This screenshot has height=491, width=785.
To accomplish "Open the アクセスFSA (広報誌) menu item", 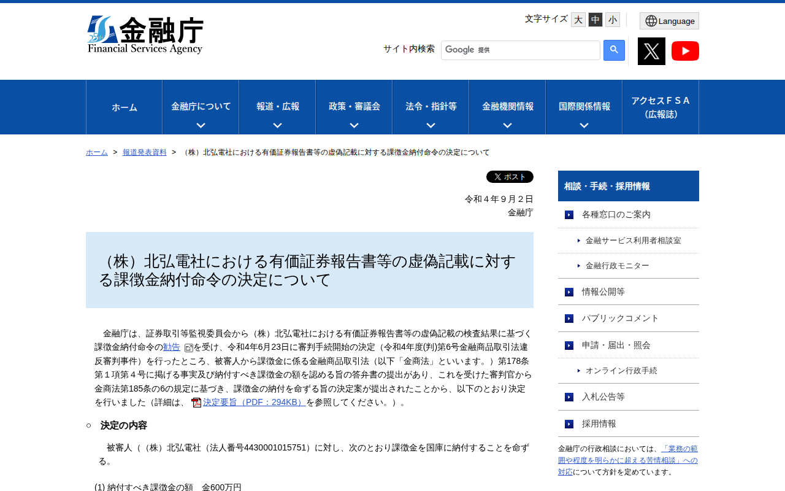I will point(661,107).
